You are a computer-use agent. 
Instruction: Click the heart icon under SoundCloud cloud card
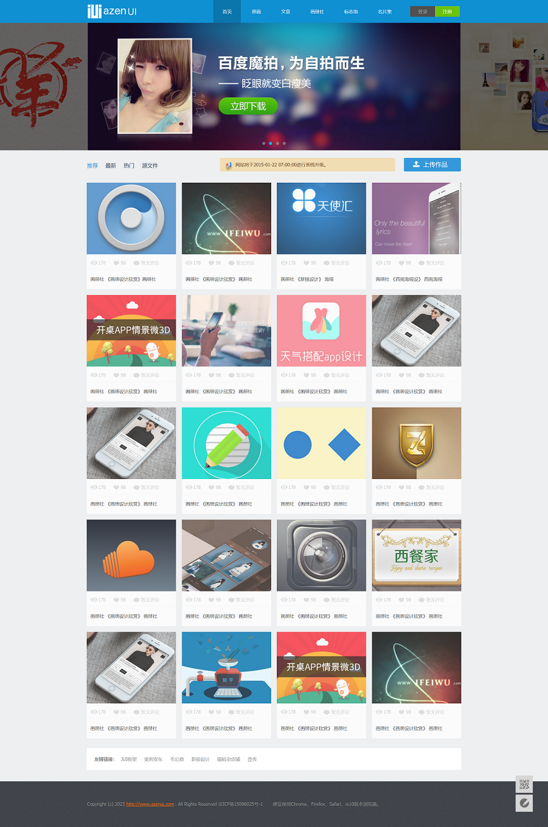[116, 600]
